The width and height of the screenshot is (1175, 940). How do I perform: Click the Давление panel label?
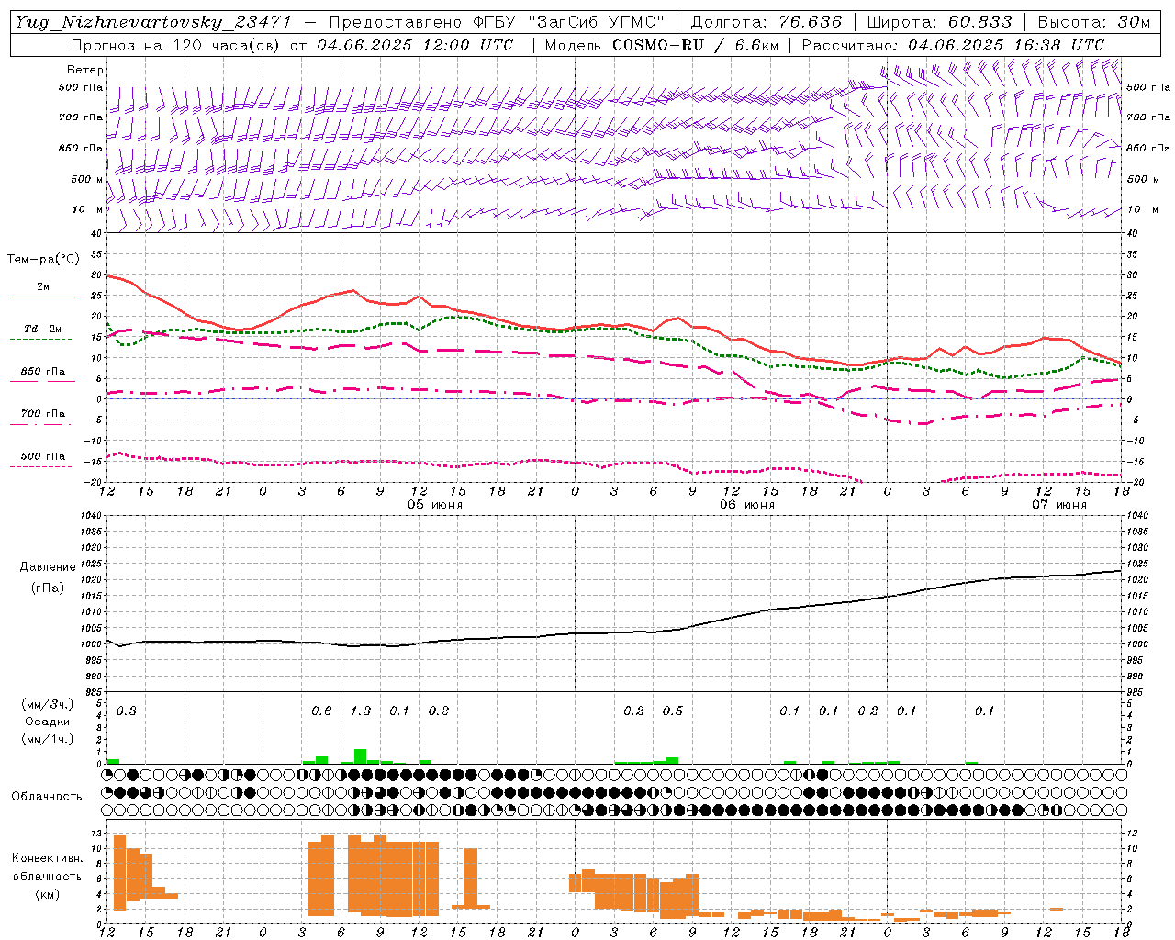pyautogui.click(x=48, y=567)
